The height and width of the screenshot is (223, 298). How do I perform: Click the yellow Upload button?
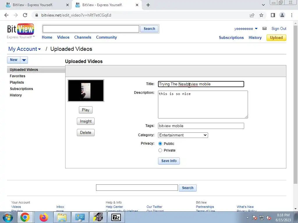tap(276, 37)
